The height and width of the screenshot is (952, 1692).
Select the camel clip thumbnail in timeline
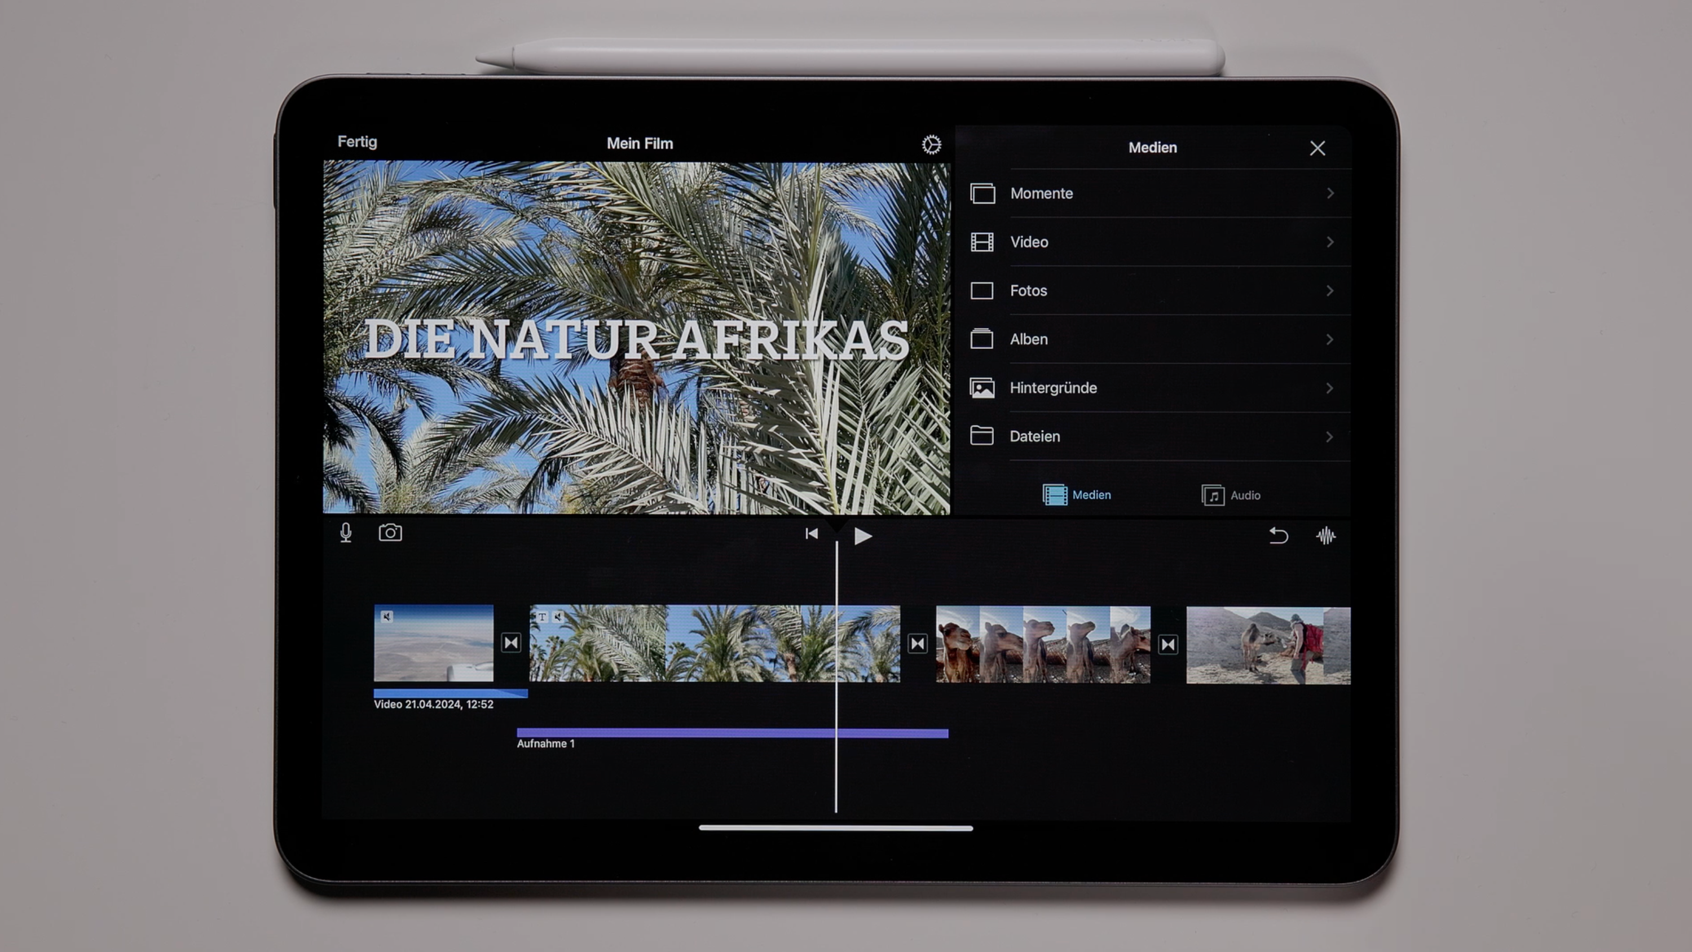tap(1041, 644)
